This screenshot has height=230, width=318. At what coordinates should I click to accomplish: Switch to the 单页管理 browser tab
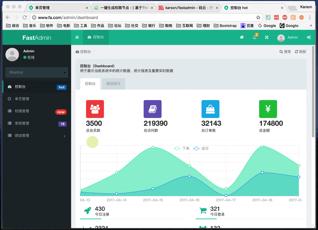tap(58, 8)
